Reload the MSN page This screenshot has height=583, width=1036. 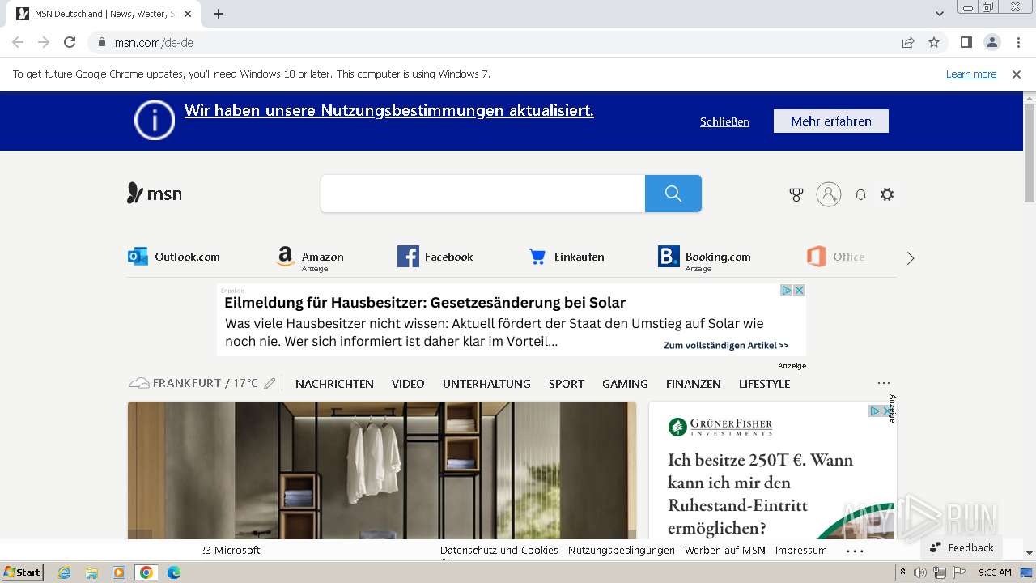click(x=70, y=42)
